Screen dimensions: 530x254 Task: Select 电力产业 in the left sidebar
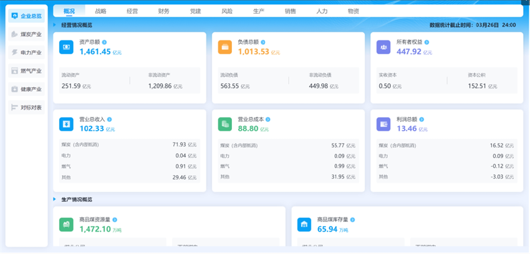pyautogui.click(x=27, y=53)
